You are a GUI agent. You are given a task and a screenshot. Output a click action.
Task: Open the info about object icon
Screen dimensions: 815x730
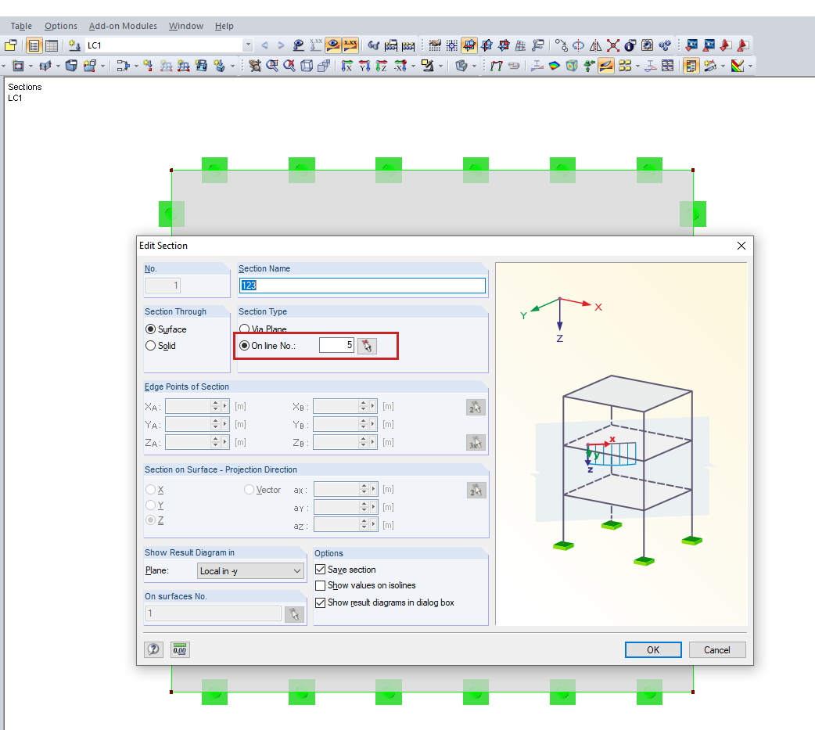(630, 45)
